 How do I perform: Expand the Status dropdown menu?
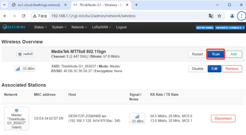click(40, 27)
